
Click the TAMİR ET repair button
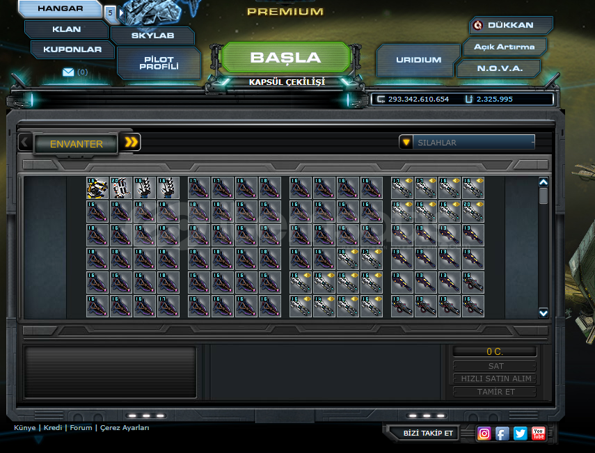tap(495, 392)
